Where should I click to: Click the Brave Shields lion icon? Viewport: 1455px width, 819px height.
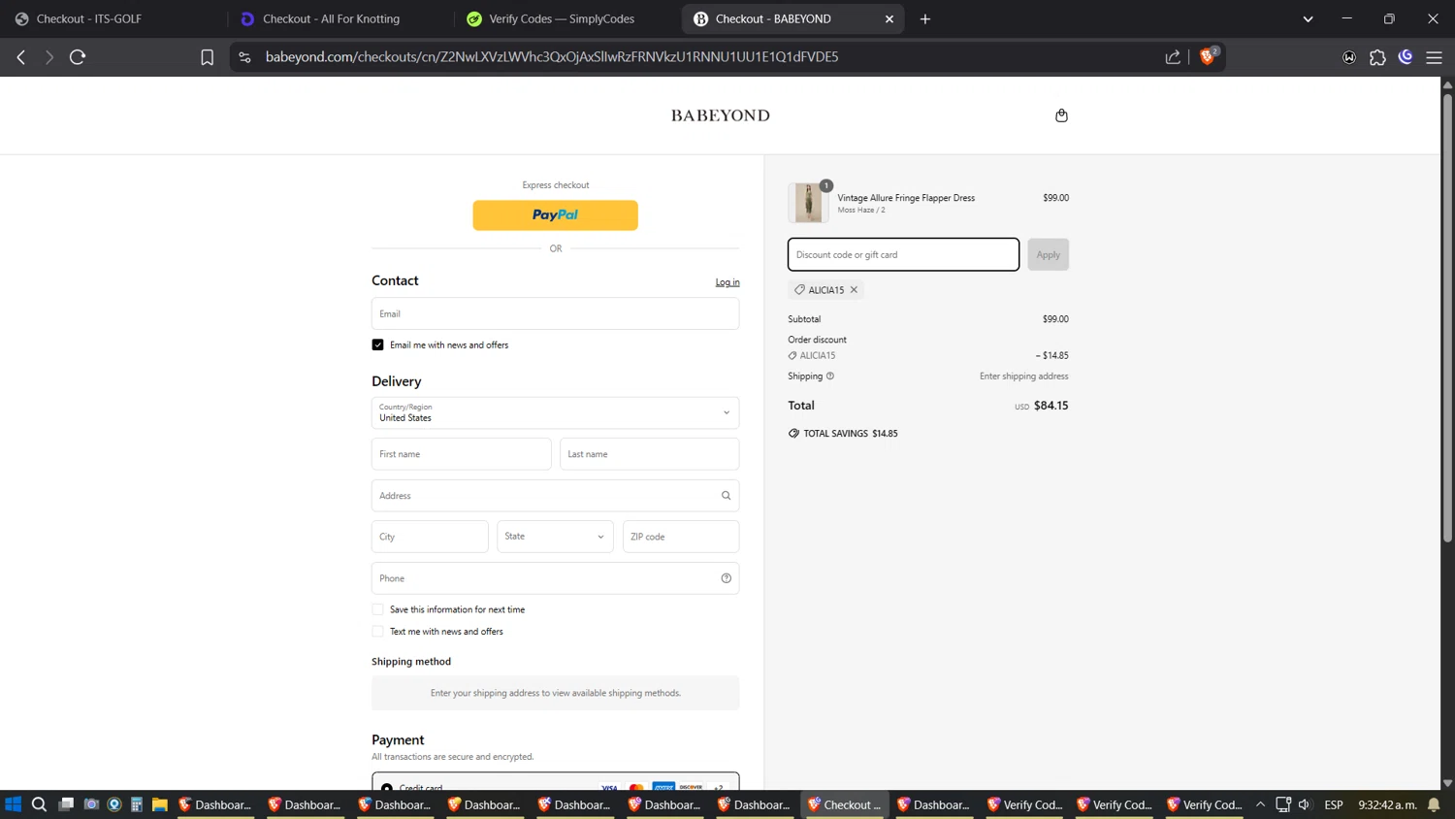(x=1208, y=56)
